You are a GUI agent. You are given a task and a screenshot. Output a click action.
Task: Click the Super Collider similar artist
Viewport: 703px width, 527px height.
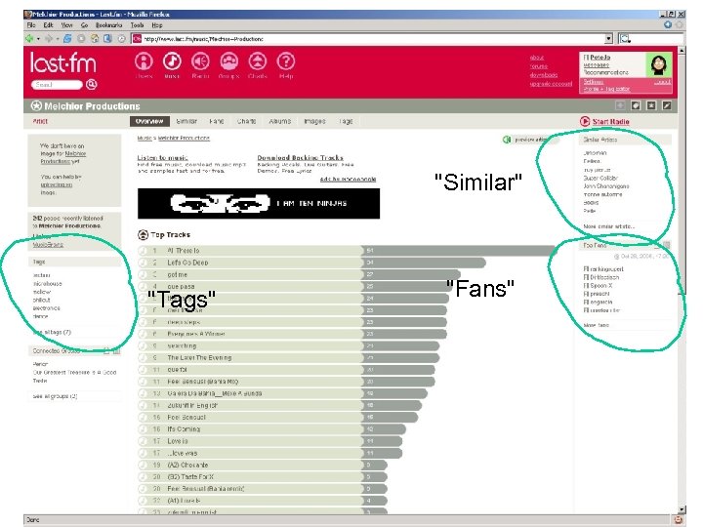point(600,178)
